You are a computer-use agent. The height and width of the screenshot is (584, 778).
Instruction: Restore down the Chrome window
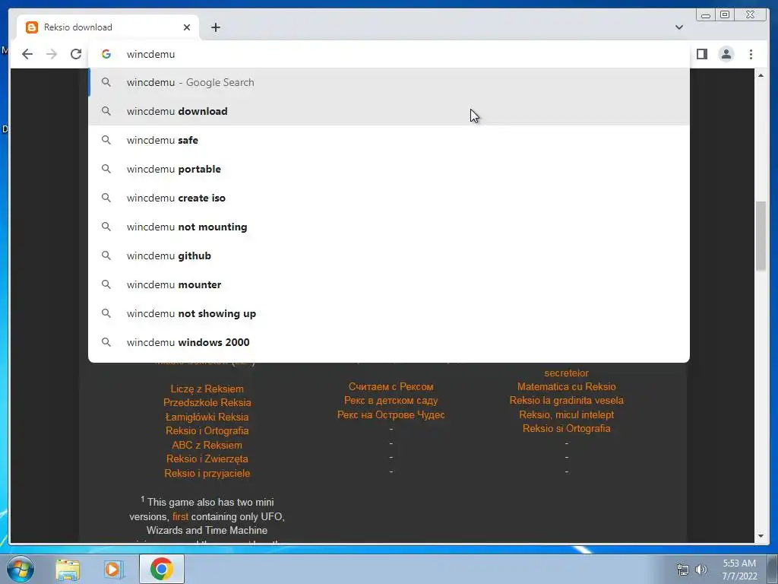[x=724, y=15]
